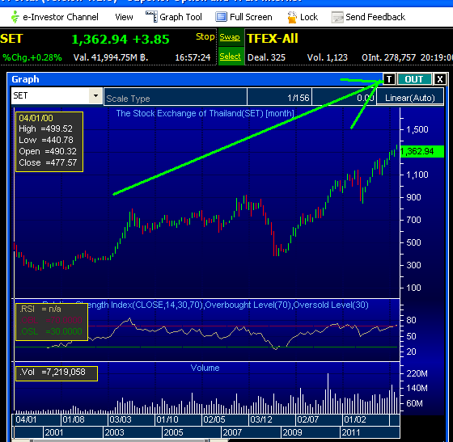Open the Graph Tool menu item
The image size is (453, 442).
(x=180, y=17)
